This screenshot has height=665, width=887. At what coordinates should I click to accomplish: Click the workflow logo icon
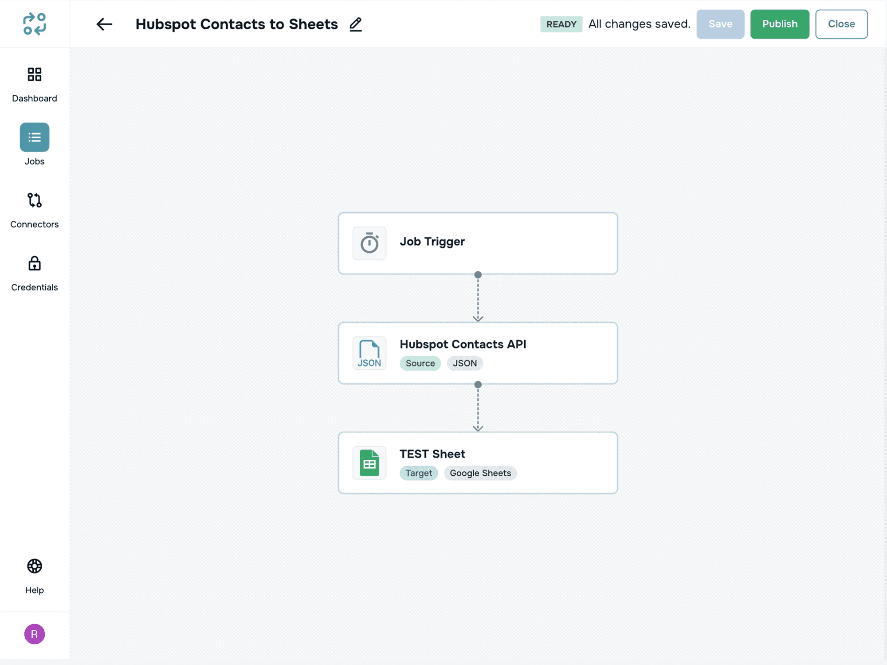(35, 24)
